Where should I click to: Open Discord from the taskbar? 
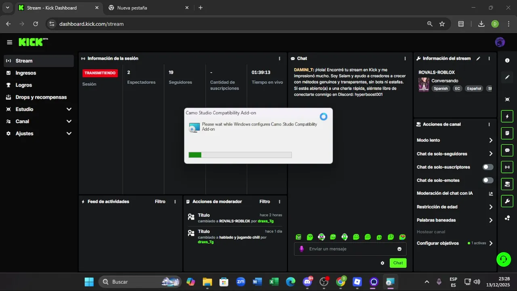(x=307, y=282)
